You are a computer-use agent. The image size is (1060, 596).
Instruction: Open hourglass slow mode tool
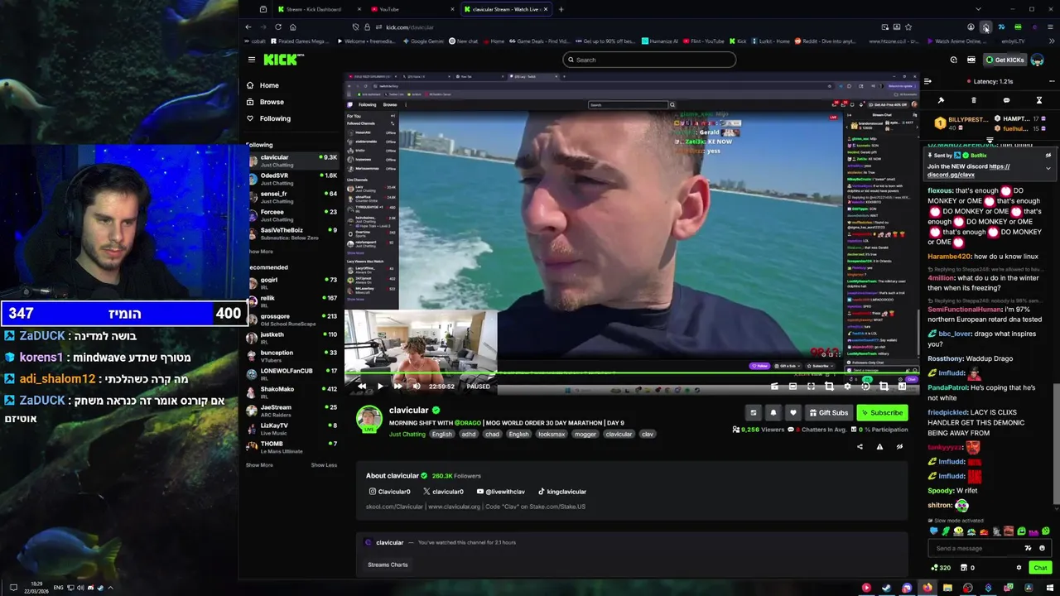[x=1038, y=100]
